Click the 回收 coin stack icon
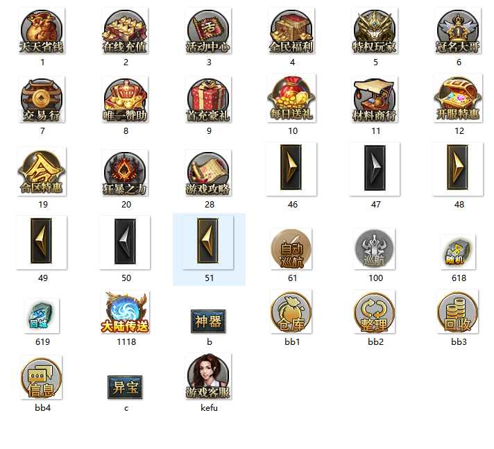Viewport: 494px width, 449px height. (458, 312)
